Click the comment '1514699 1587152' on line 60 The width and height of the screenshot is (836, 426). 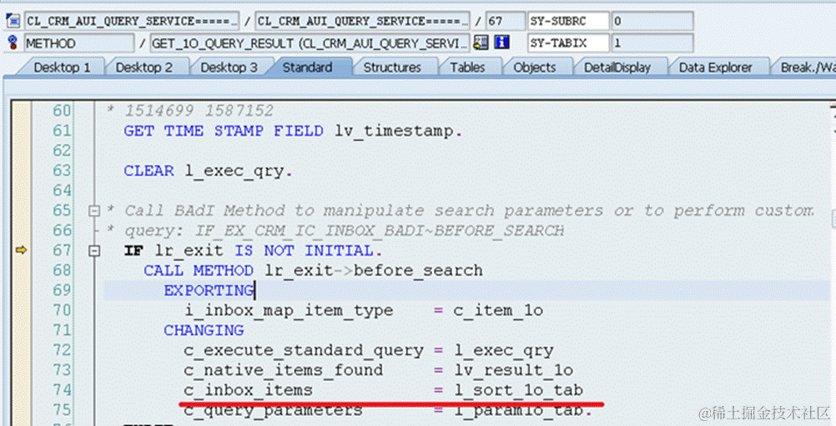pyautogui.click(x=199, y=111)
